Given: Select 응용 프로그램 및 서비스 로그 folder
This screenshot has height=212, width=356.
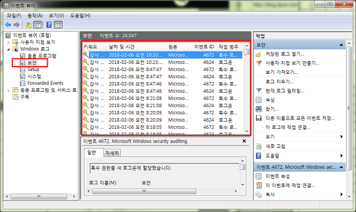Looking at the screenshot, I should (x=48, y=90).
